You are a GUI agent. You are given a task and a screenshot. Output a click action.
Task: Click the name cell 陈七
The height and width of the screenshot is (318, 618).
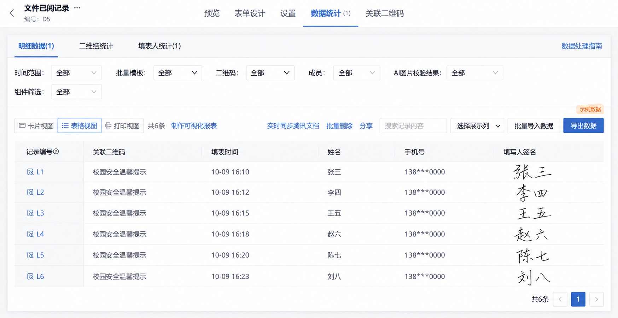tap(334, 255)
